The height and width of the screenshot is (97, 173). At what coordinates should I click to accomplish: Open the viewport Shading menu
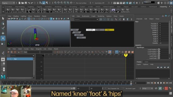(x=16, y=16)
